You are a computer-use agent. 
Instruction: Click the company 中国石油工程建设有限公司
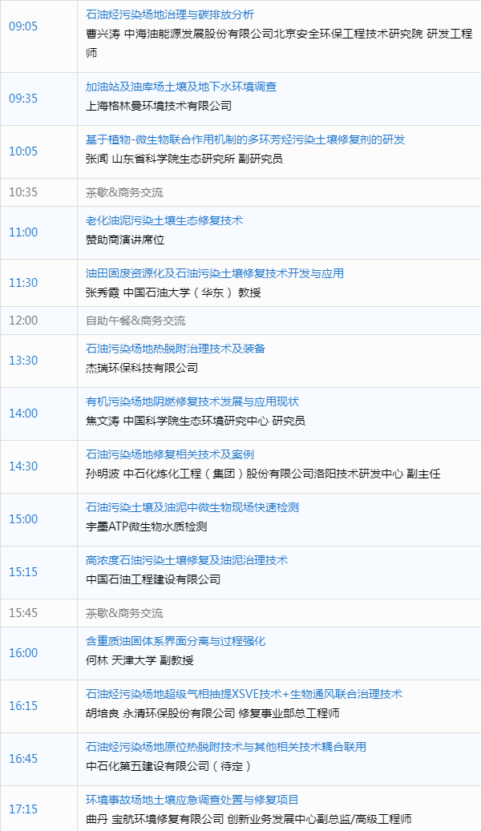[153, 579]
